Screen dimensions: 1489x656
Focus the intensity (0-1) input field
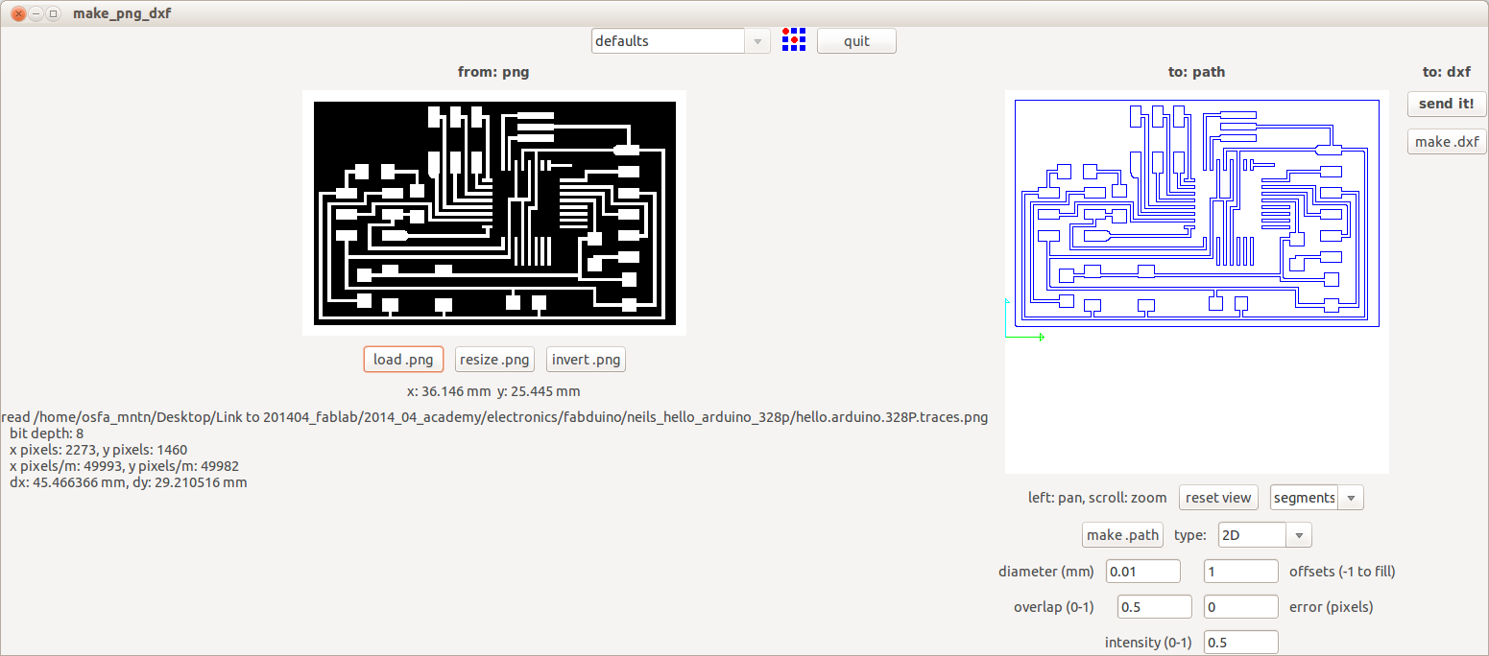click(x=1241, y=643)
